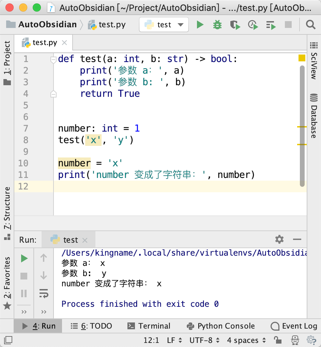Viewport: 321px width, 347px height.
Task: Click fold end marker at line 4
Action: [53, 94]
